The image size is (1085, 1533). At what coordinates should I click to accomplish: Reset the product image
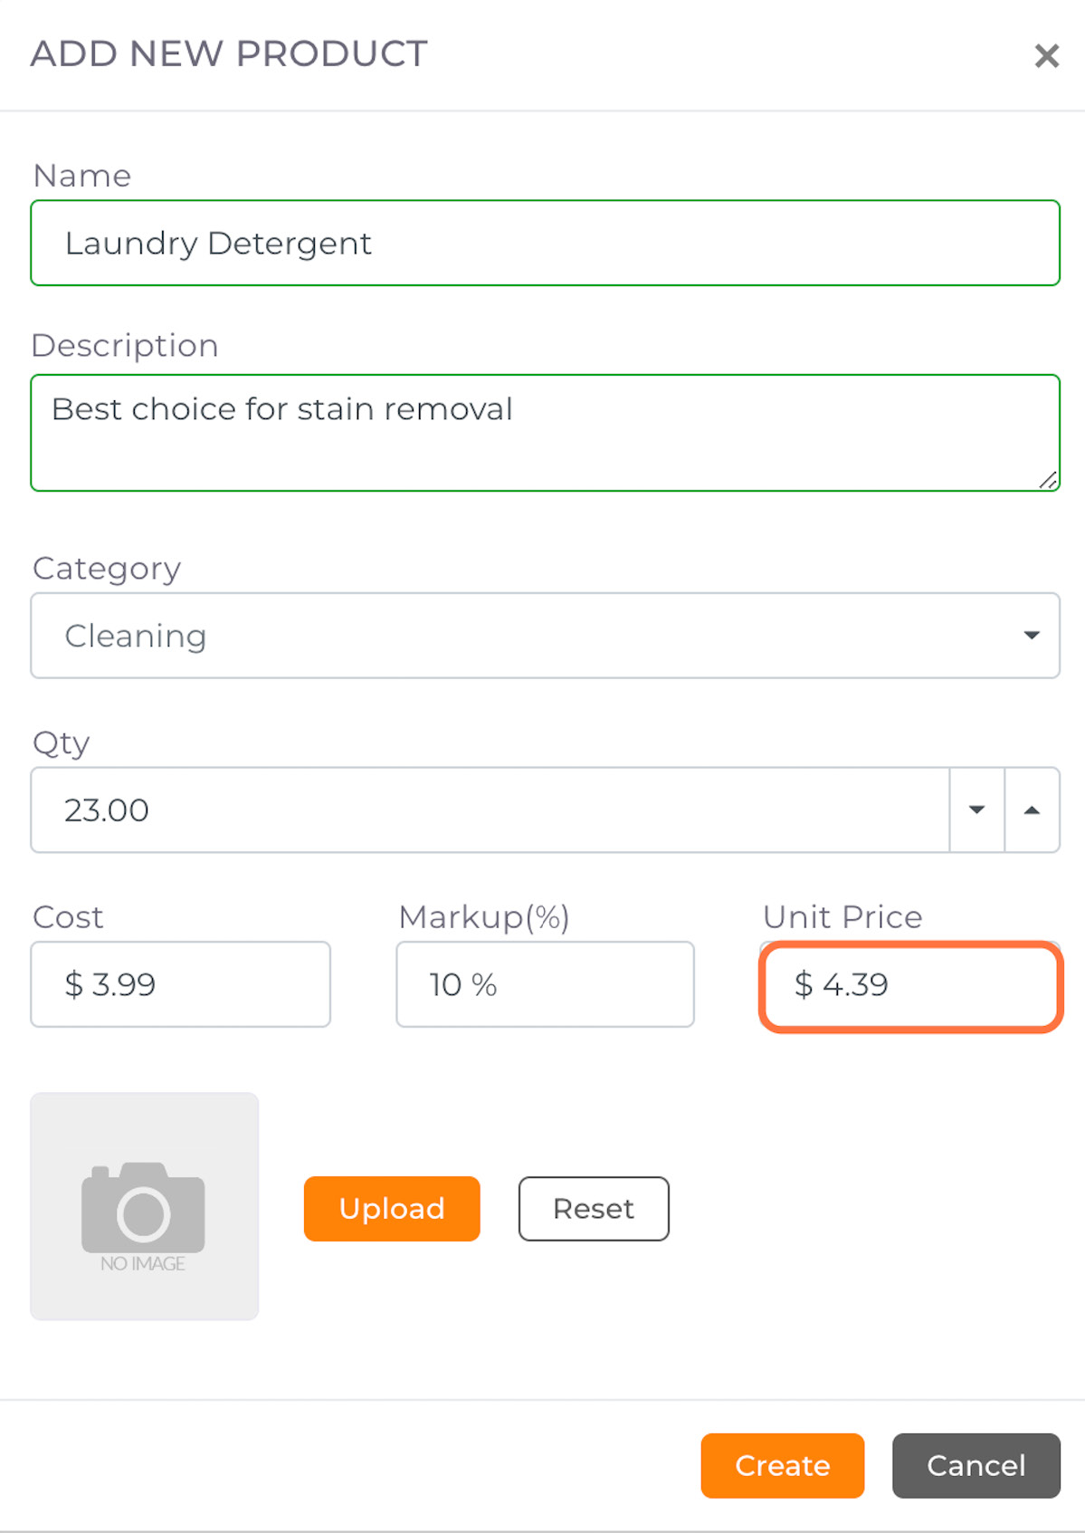pos(594,1209)
